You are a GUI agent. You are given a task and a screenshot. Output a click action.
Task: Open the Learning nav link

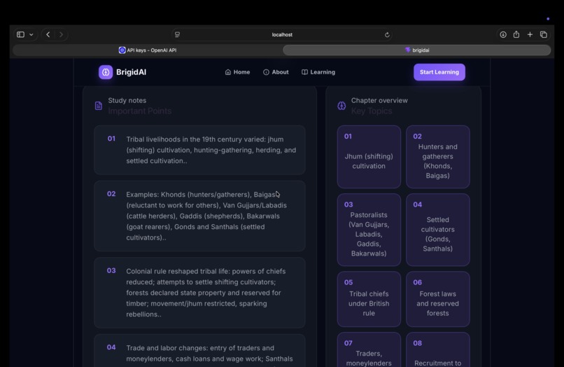[318, 72]
